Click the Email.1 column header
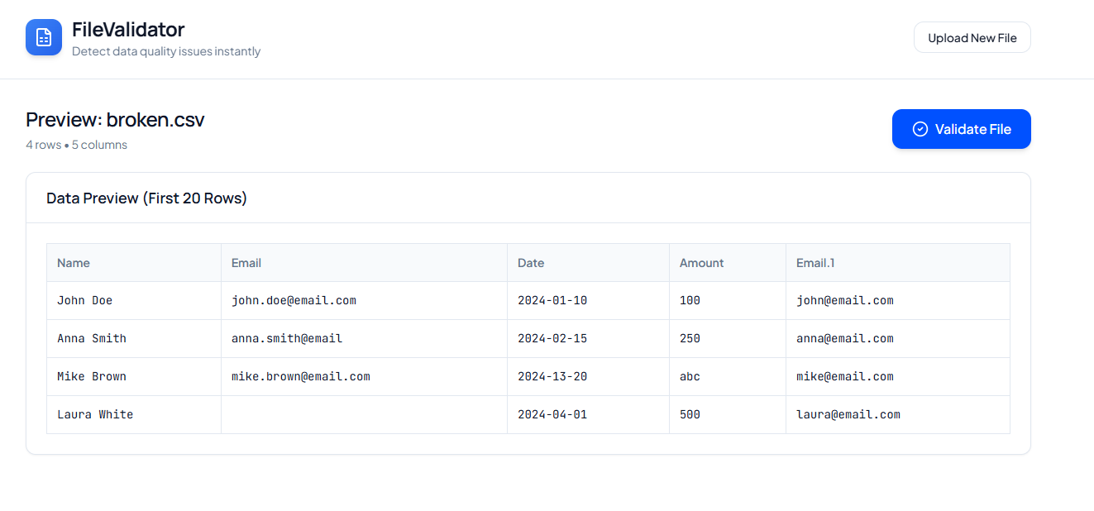Screen dimensions: 1094x511 tap(815, 262)
